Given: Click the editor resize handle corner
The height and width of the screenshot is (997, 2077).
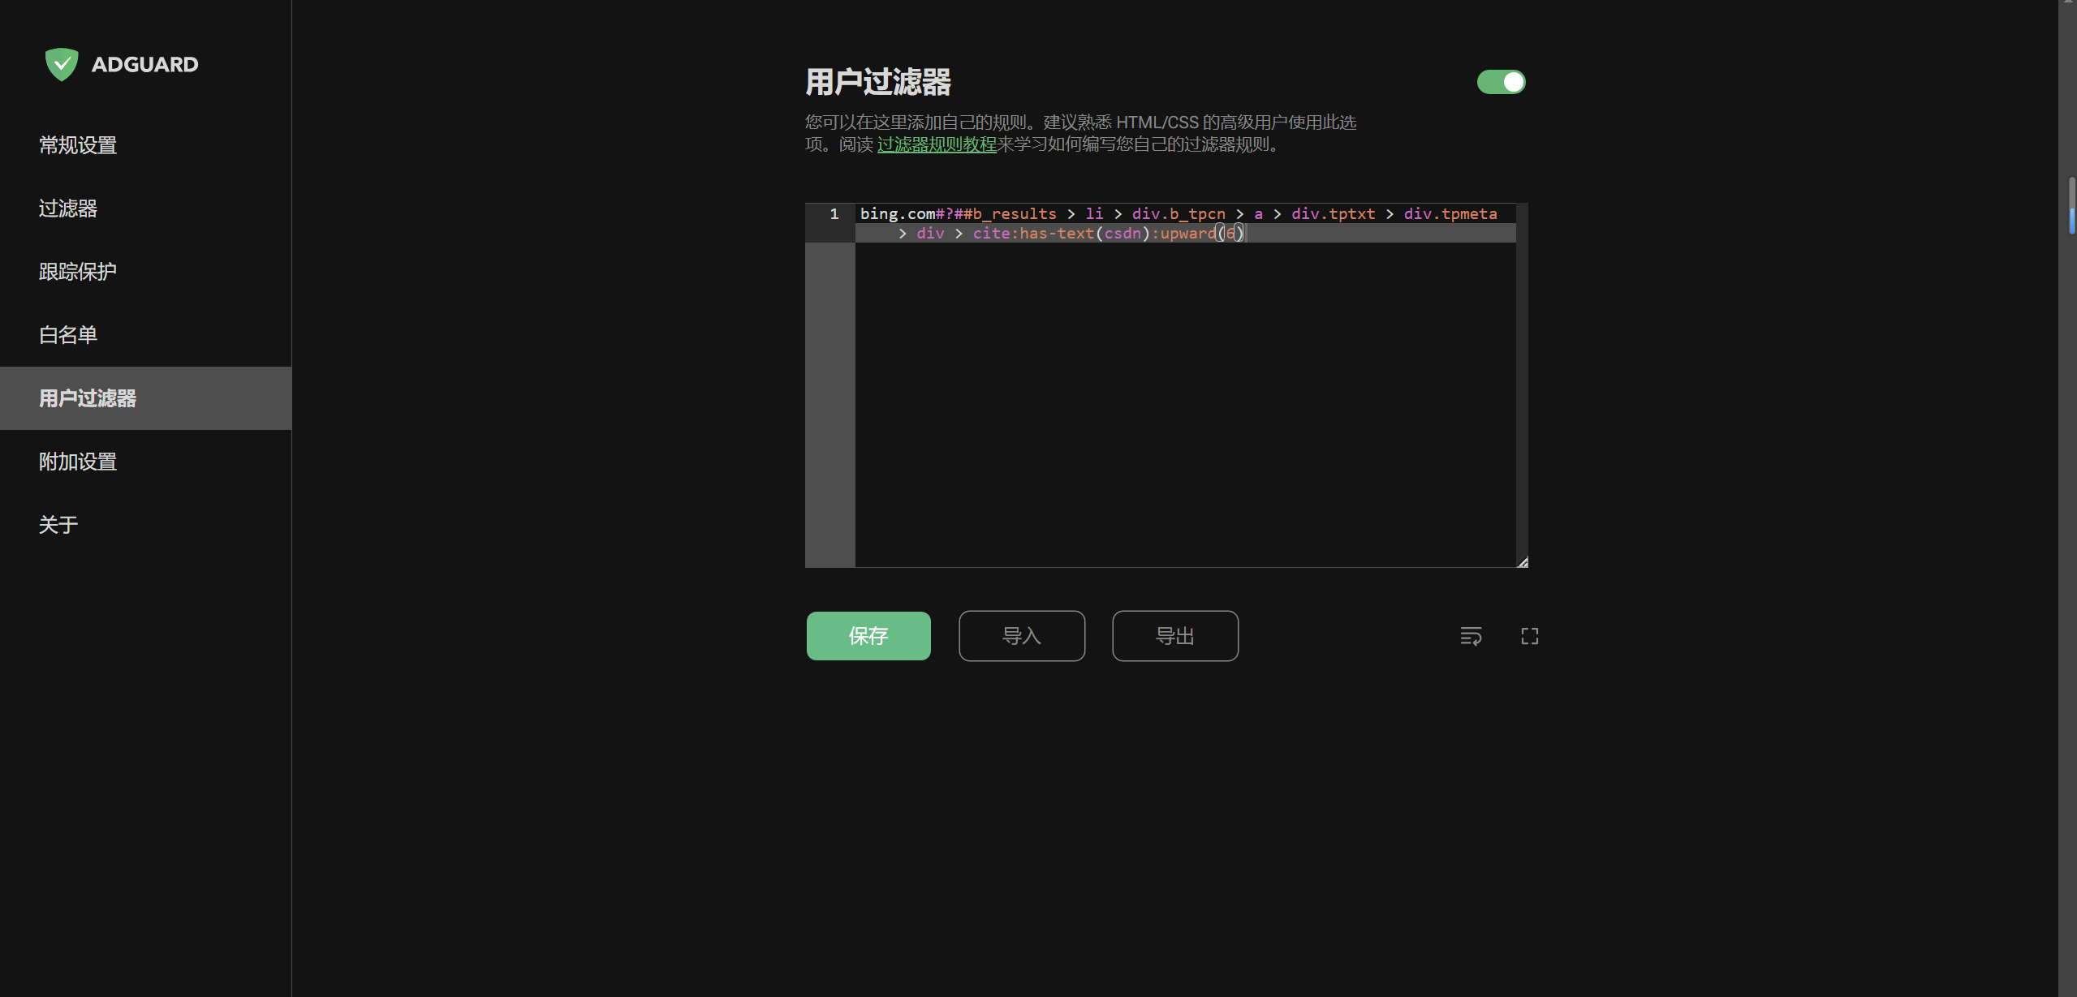Looking at the screenshot, I should point(1523,561).
